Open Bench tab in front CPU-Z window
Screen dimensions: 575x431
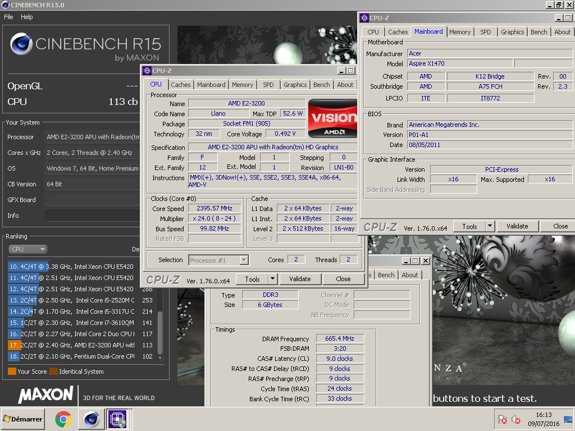[322, 85]
